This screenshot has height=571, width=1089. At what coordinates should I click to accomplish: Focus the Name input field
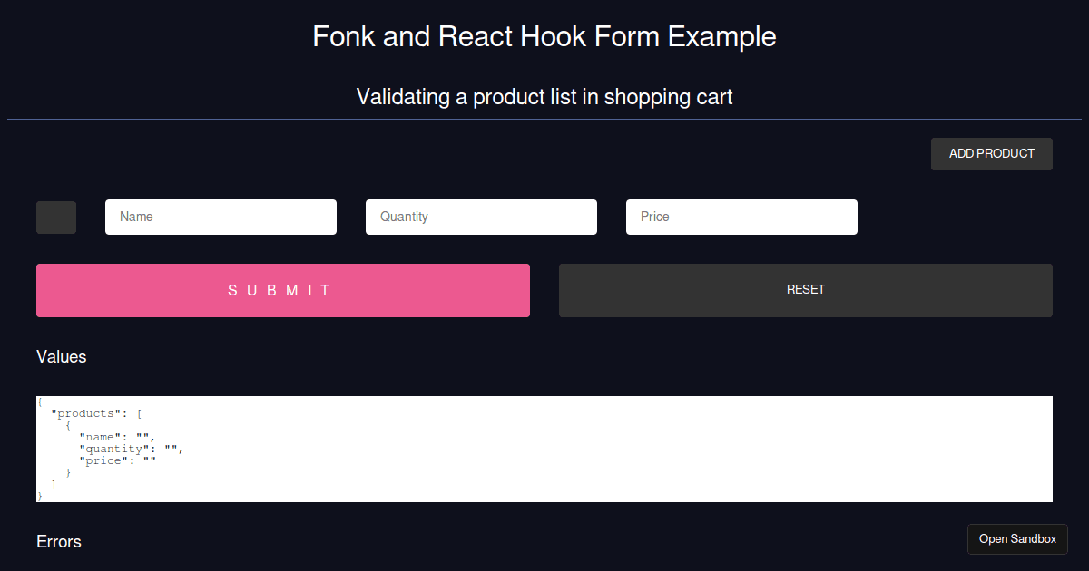pos(221,218)
